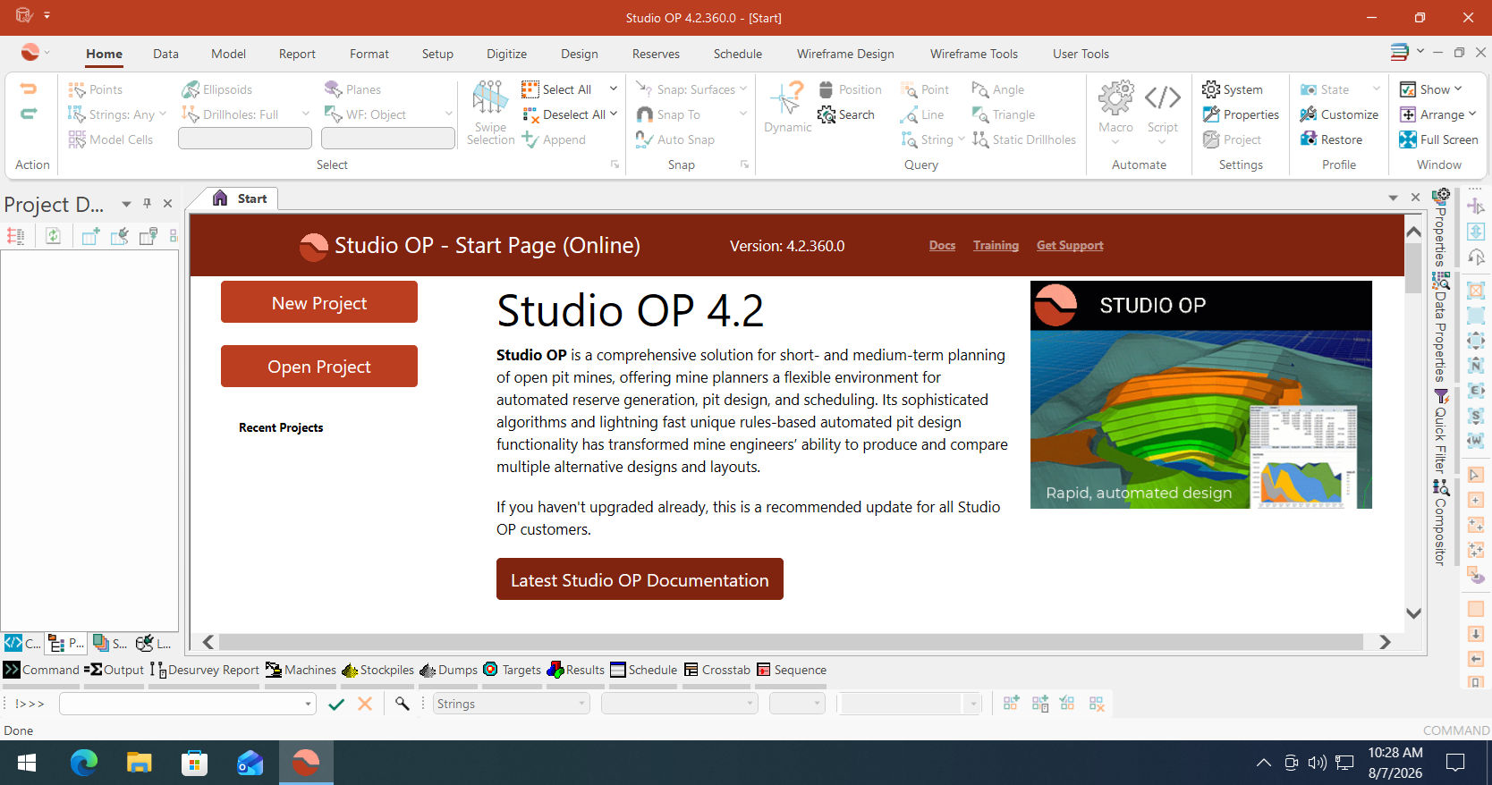Viewport: 1492px width, 785px height.
Task: Click the start page vertical scrollbar thumb
Action: pos(1413,267)
